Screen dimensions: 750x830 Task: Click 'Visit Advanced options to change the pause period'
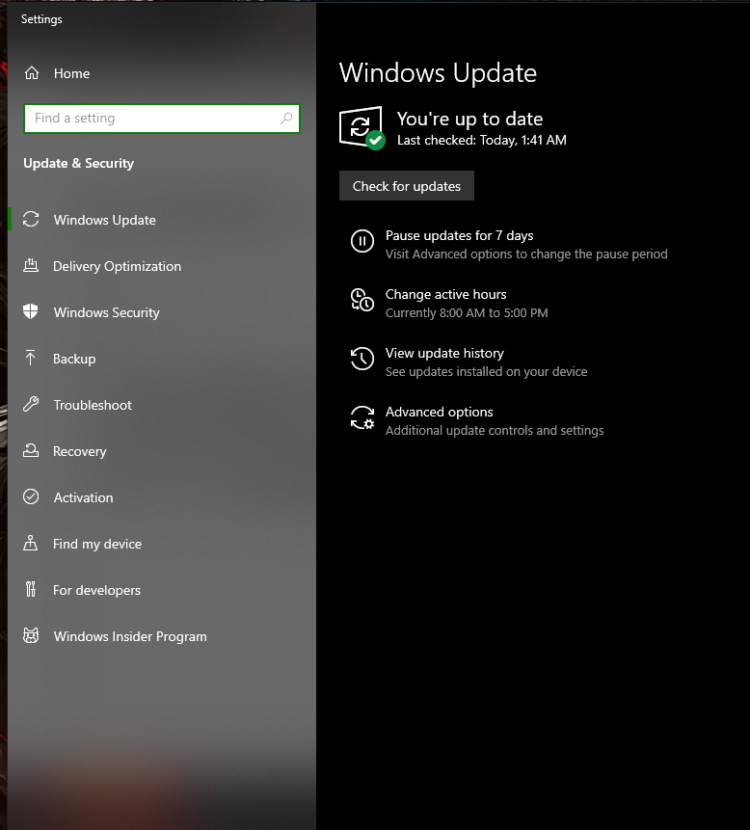coord(526,254)
